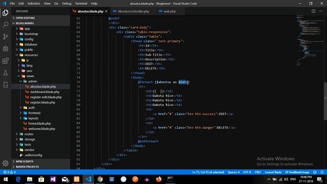Open the Terminal menu
327x184 pixels.
click(x=81, y=4)
